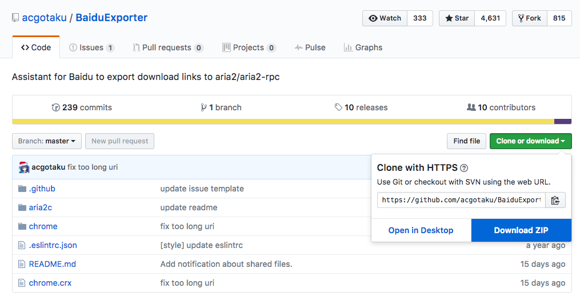Click the .eslintrc.json file icon

(x=22, y=245)
